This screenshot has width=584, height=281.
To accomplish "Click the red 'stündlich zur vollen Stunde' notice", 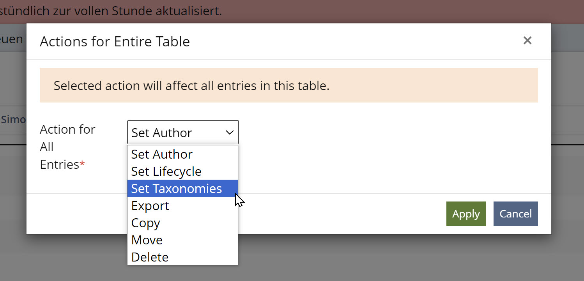I will click(x=111, y=11).
